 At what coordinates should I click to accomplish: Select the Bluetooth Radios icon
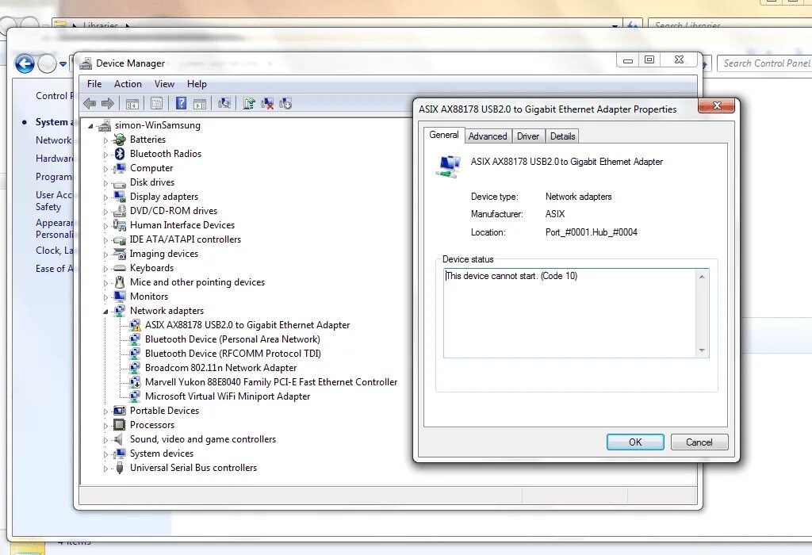tap(120, 154)
